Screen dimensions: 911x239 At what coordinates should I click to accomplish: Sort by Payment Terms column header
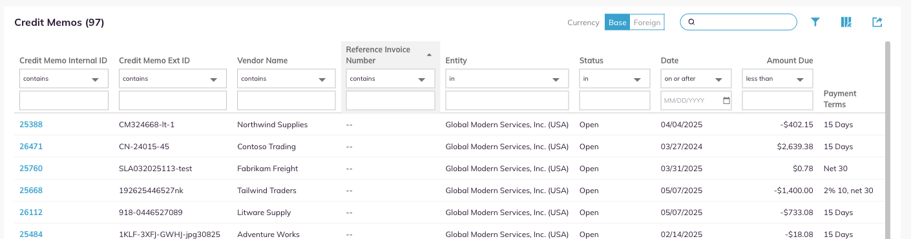(x=840, y=99)
